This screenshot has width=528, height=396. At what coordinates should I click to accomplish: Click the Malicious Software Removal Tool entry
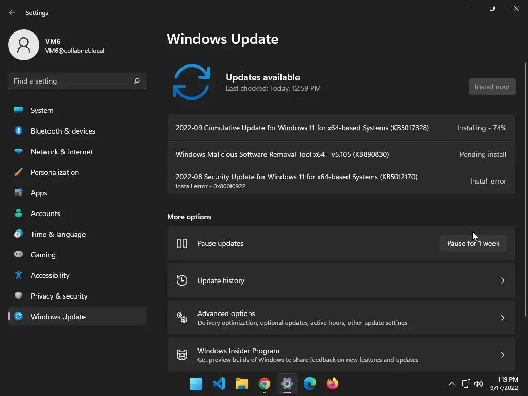coord(341,154)
